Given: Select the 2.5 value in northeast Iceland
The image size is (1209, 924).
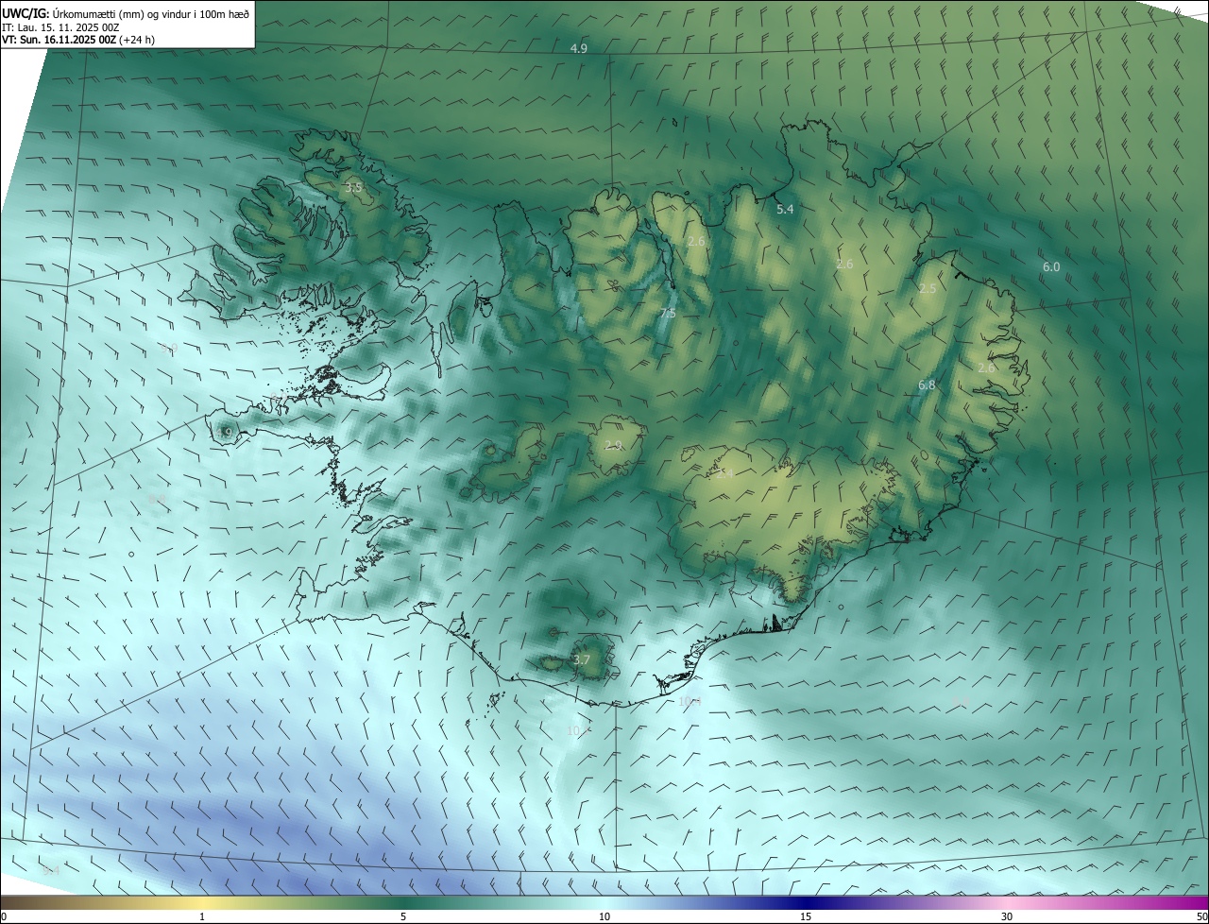Looking at the screenshot, I should tap(928, 289).
